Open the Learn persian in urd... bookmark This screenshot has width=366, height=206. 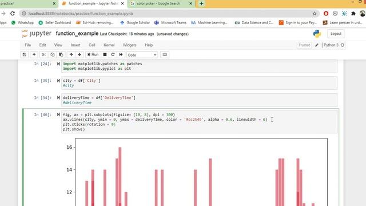coord(343,23)
